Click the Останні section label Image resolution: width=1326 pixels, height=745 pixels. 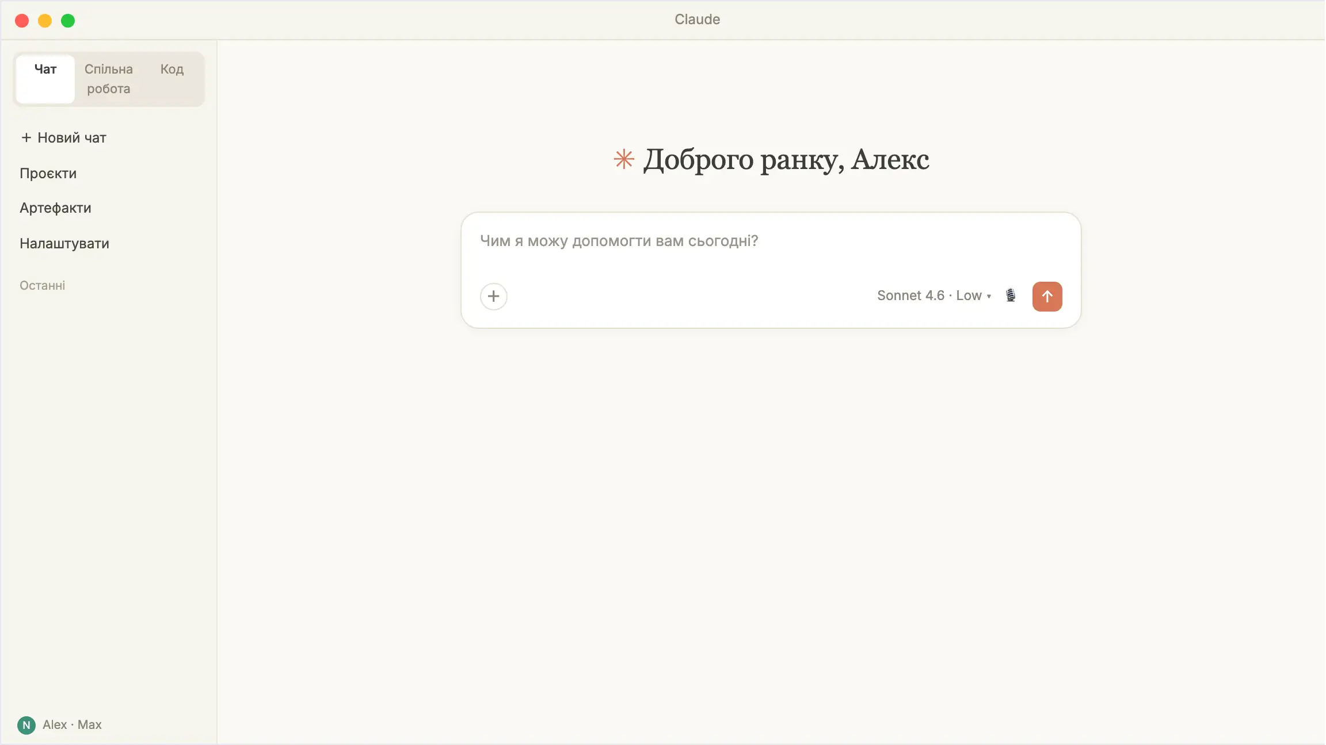43,285
